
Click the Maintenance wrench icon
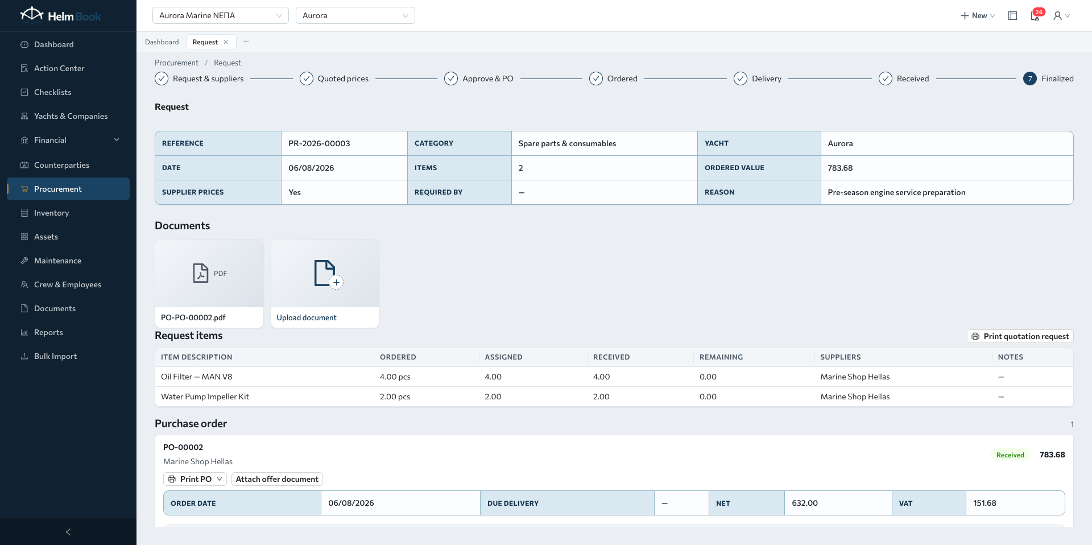tap(24, 261)
